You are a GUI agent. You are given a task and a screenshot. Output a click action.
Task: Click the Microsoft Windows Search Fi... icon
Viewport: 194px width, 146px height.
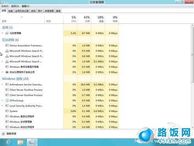7,51
